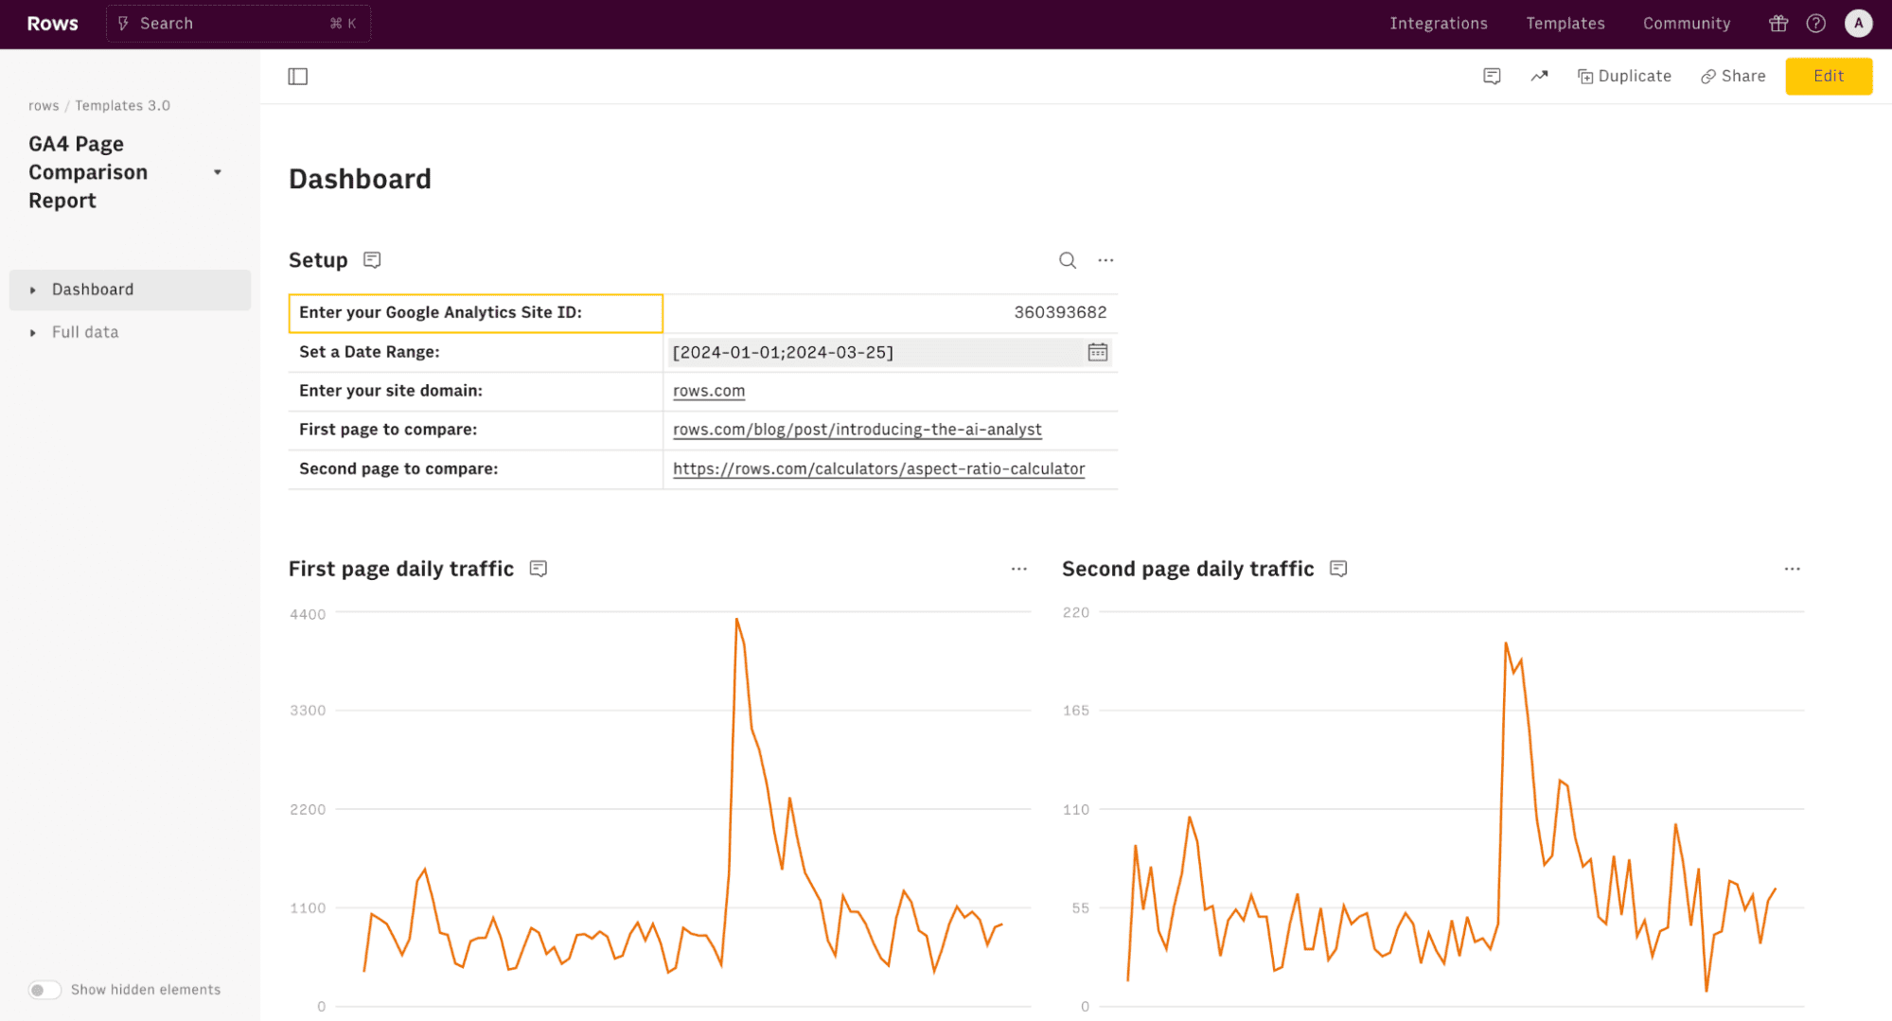Expand the Full data page arrow
The width and height of the screenshot is (1892, 1021).
click(x=33, y=333)
